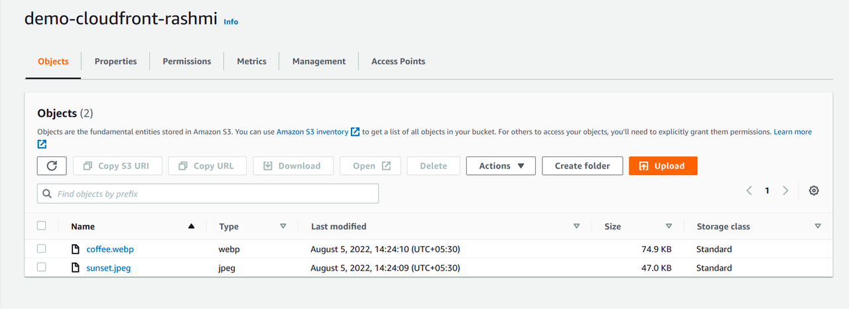Open the Management tab
The image size is (849, 309).
click(x=319, y=61)
